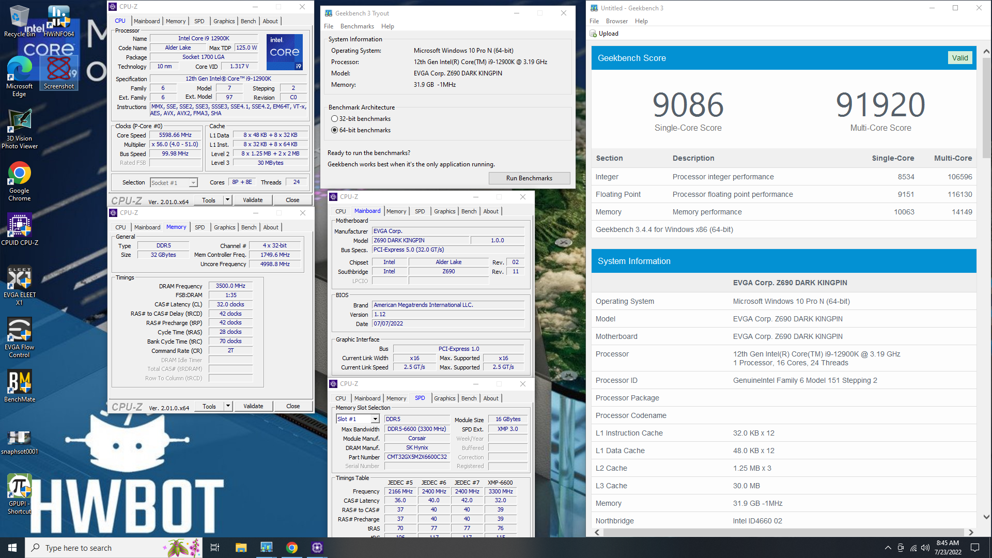The image size is (992, 558).
Task: Click Validate in top CPU-Z window
Action: point(253,200)
